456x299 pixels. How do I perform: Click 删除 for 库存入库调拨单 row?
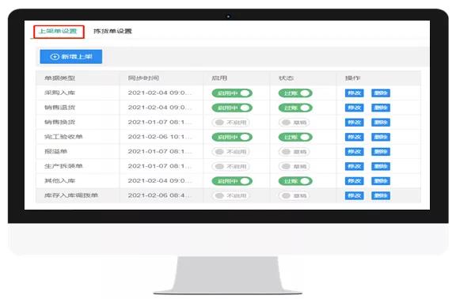[x=381, y=195]
